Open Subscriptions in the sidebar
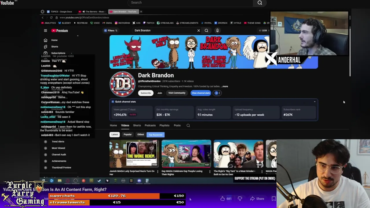Viewport: 370px width, 208px height. coord(58,53)
